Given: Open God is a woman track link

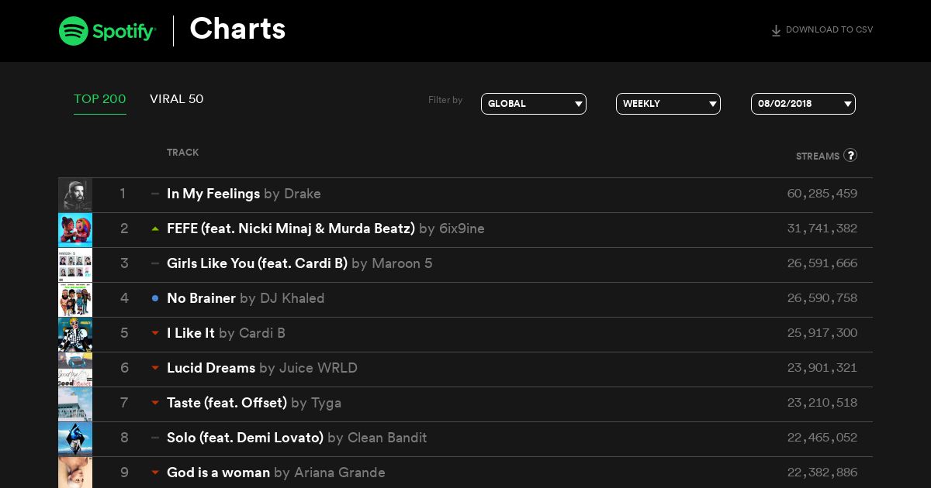Looking at the screenshot, I should [218, 473].
